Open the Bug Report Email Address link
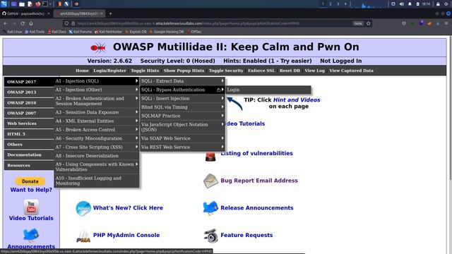Screen dimensions: 452x254 (x=259, y=181)
